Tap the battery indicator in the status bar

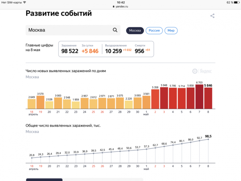(x=234, y=2)
